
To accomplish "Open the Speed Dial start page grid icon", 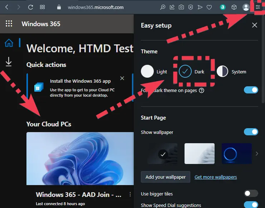I will tap(42, 7).
